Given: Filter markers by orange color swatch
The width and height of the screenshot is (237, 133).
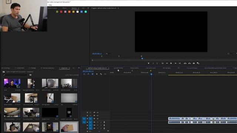Looking at the screenshot, I should pyautogui.click(x=69, y=12).
